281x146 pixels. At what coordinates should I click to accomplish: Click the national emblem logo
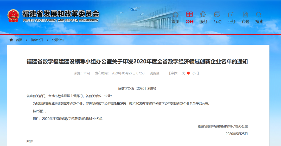[13, 16]
